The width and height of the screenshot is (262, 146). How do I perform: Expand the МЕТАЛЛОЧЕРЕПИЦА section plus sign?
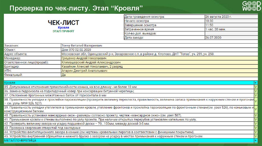(x=256, y=140)
